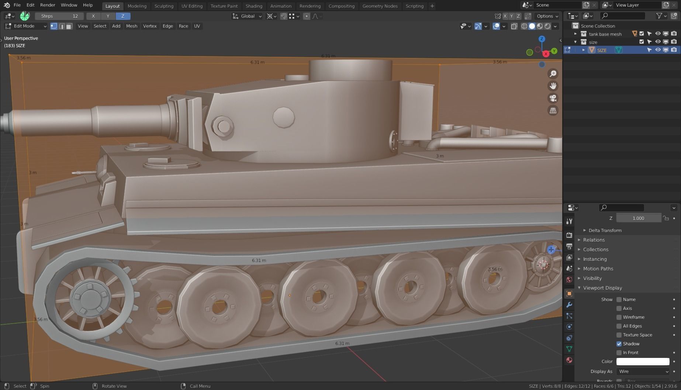The height and width of the screenshot is (390, 681).
Task: Switch to the Geometry Nodes tab
Action: pyautogui.click(x=380, y=6)
